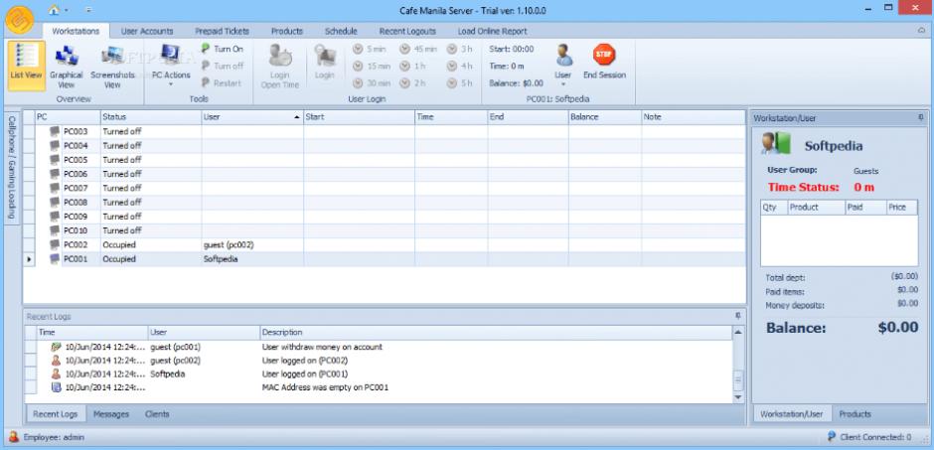The height and width of the screenshot is (450, 934).
Task: Click the Qty column in the product table
Action: (x=774, y=208)
